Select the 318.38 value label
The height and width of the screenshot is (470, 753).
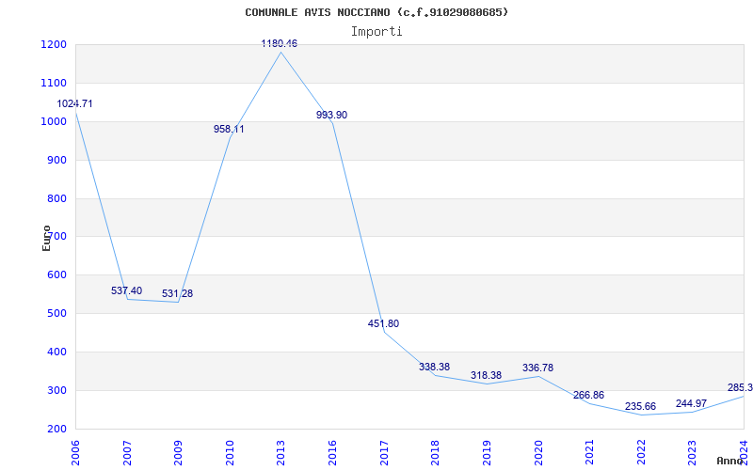[486, 375]
